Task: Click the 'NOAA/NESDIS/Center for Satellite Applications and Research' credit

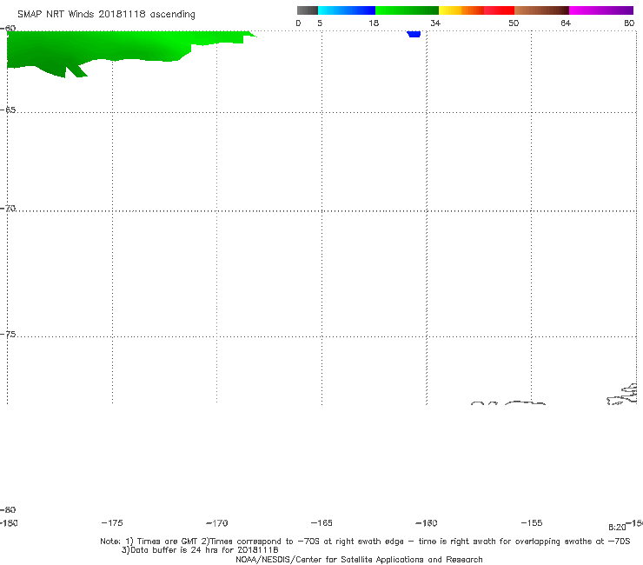Action: (359, 560)
